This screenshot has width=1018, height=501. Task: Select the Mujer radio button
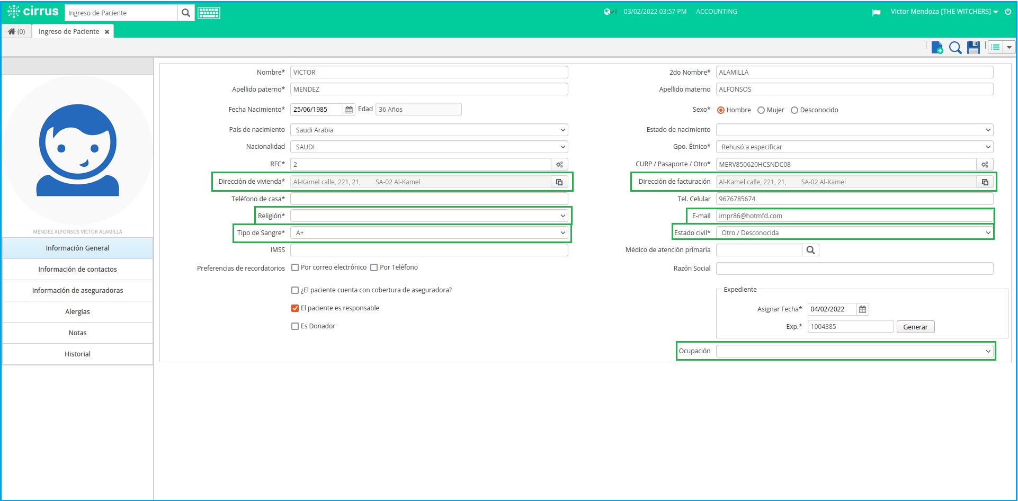click(x=761, y=110)
